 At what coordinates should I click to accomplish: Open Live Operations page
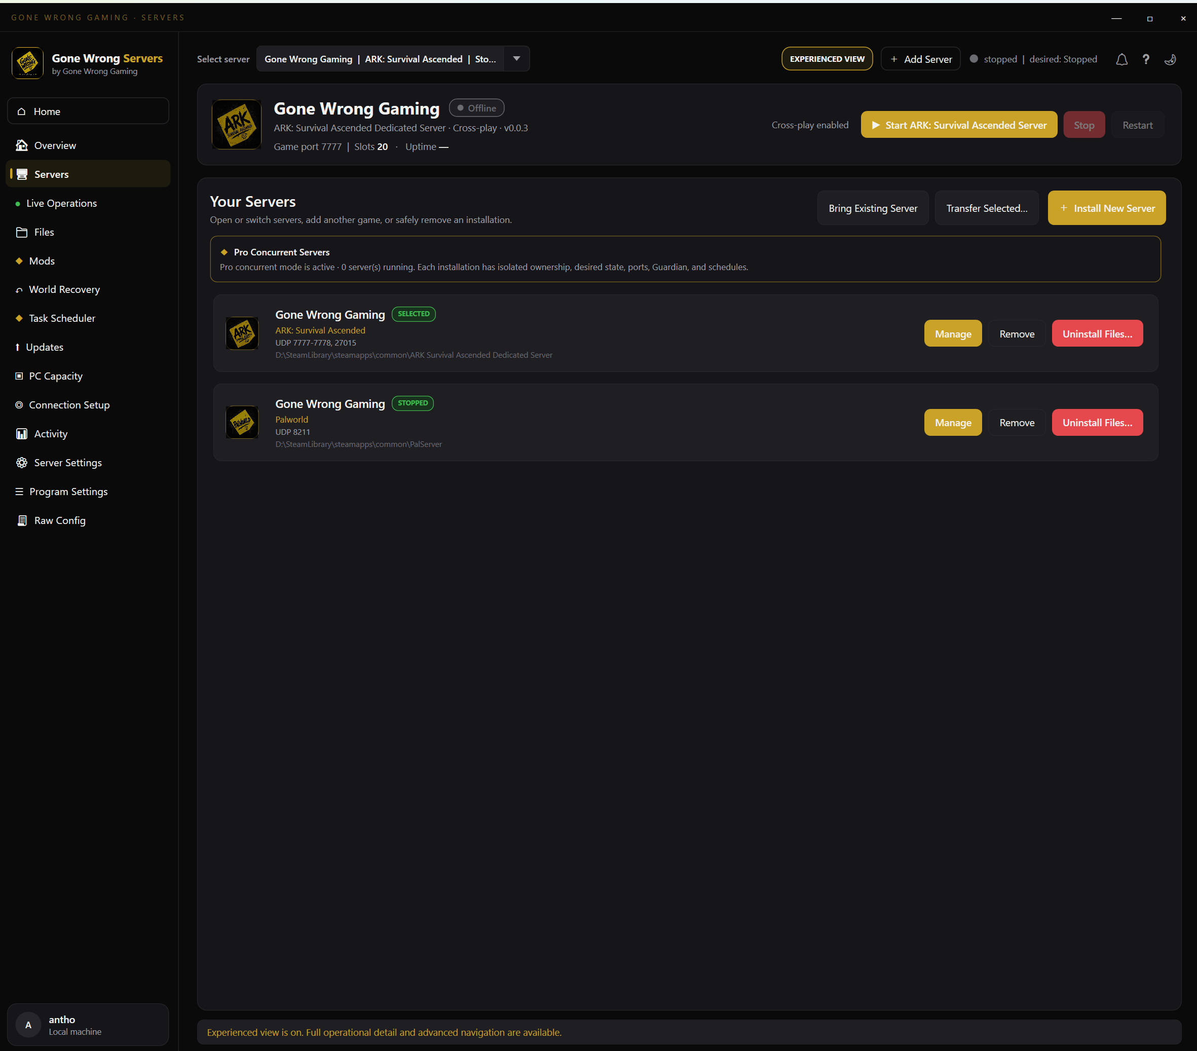[x=88, y=203]
